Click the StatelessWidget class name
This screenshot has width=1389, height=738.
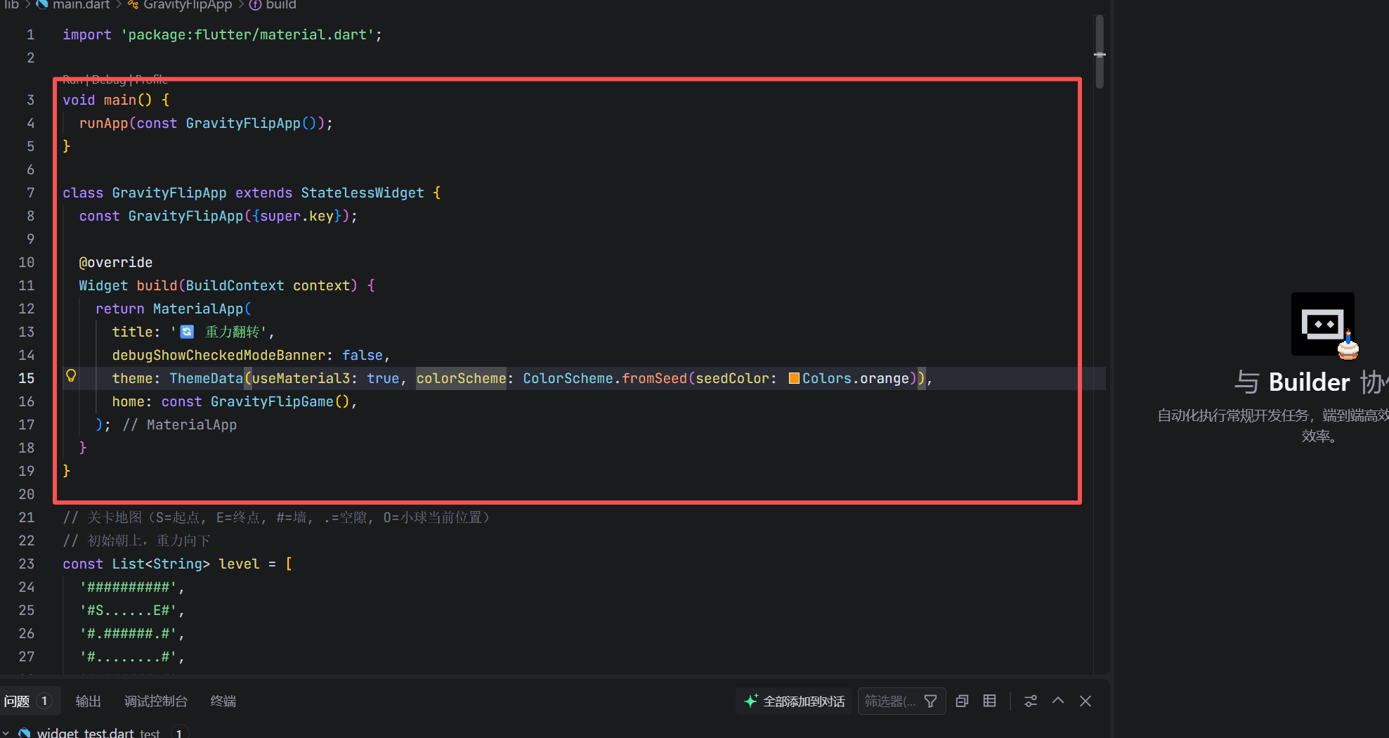click(363, 193)
